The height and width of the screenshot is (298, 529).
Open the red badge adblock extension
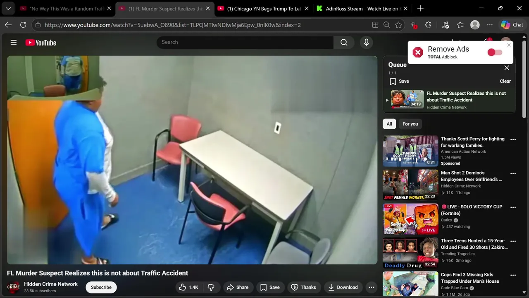coord(414,25)
